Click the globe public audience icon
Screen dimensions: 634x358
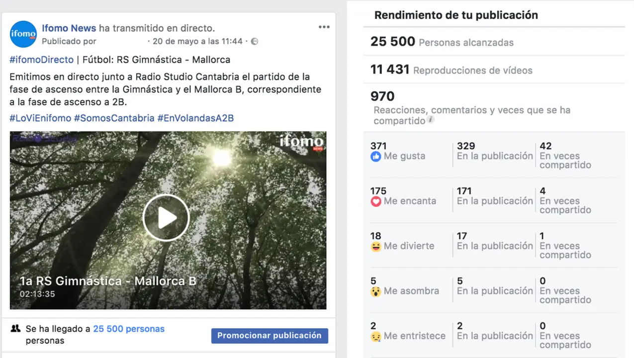pos(255,41)
